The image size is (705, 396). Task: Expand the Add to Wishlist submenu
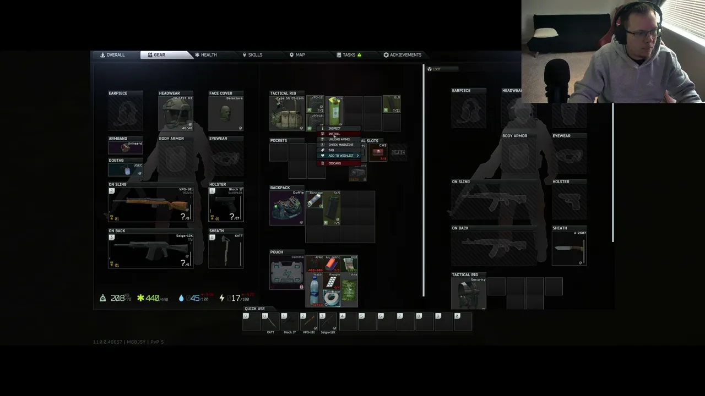[339, 156]
